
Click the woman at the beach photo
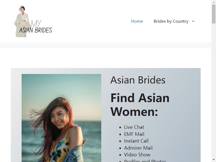pyautogui.click(x=62, y=118)
